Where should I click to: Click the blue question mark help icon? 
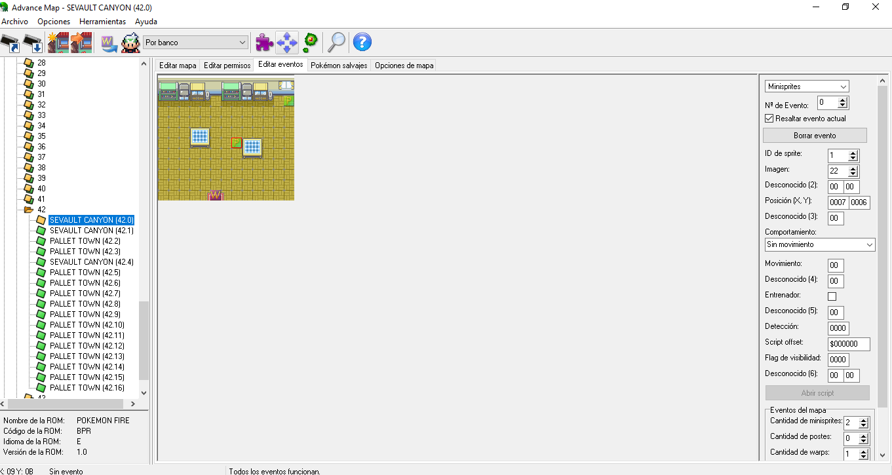tap(362, 43)
